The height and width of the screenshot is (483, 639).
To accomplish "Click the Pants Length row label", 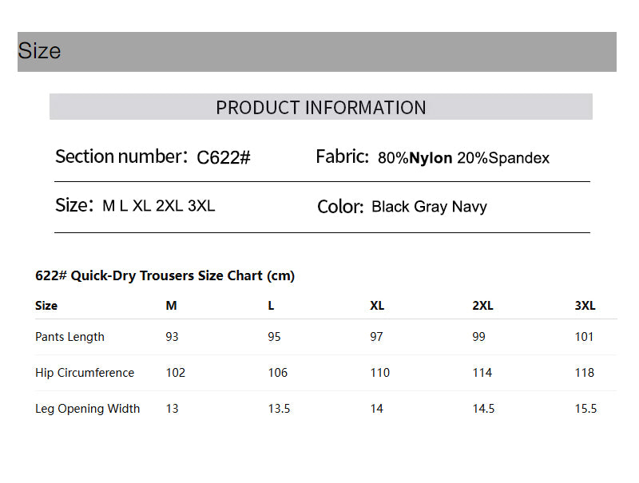I will click(x=69, y=337).
